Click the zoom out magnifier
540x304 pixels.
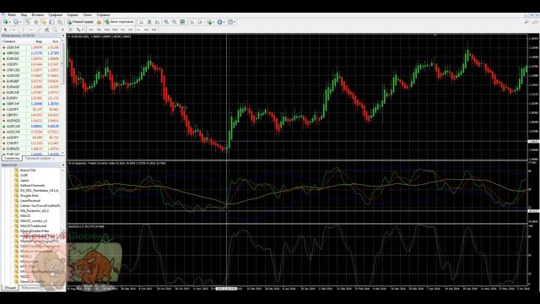click(x=175, y=22)
